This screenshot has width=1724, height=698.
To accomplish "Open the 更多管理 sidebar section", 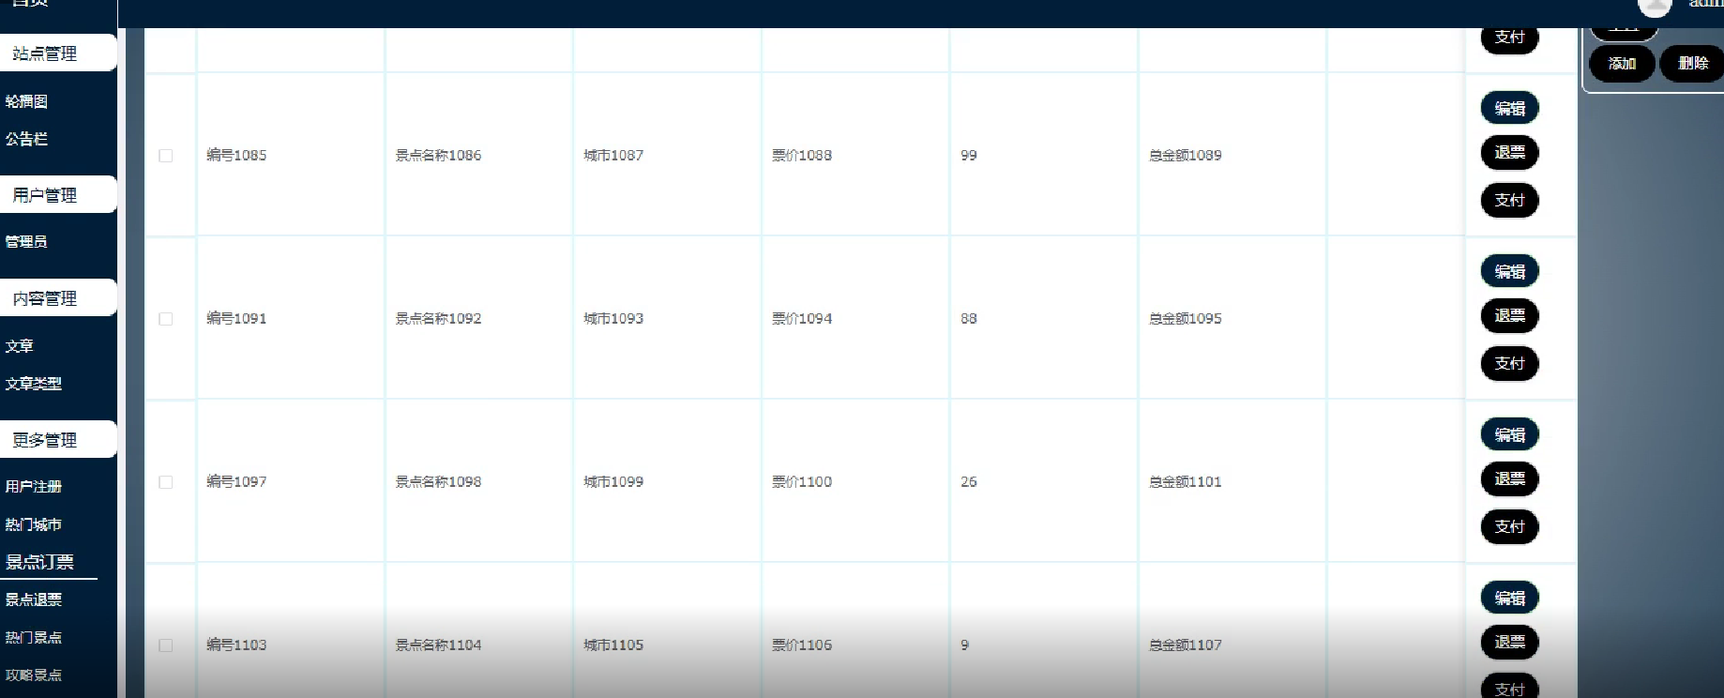I will coord(56,440).
